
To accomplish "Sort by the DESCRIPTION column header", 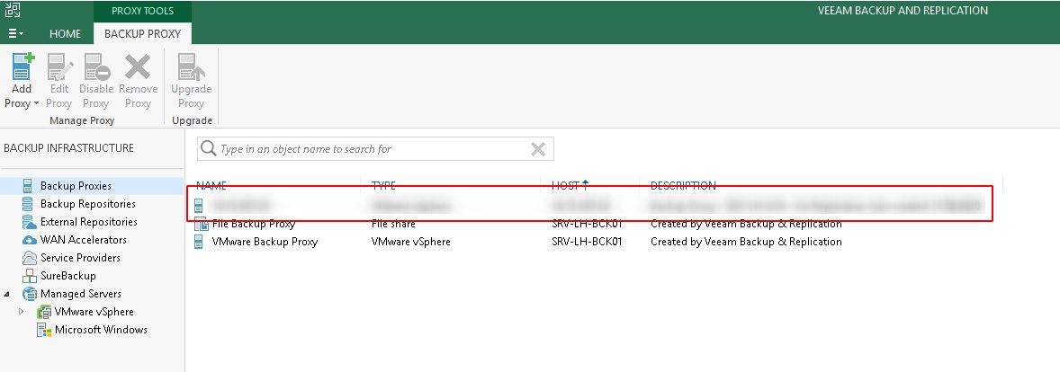I will pos(683,185).
